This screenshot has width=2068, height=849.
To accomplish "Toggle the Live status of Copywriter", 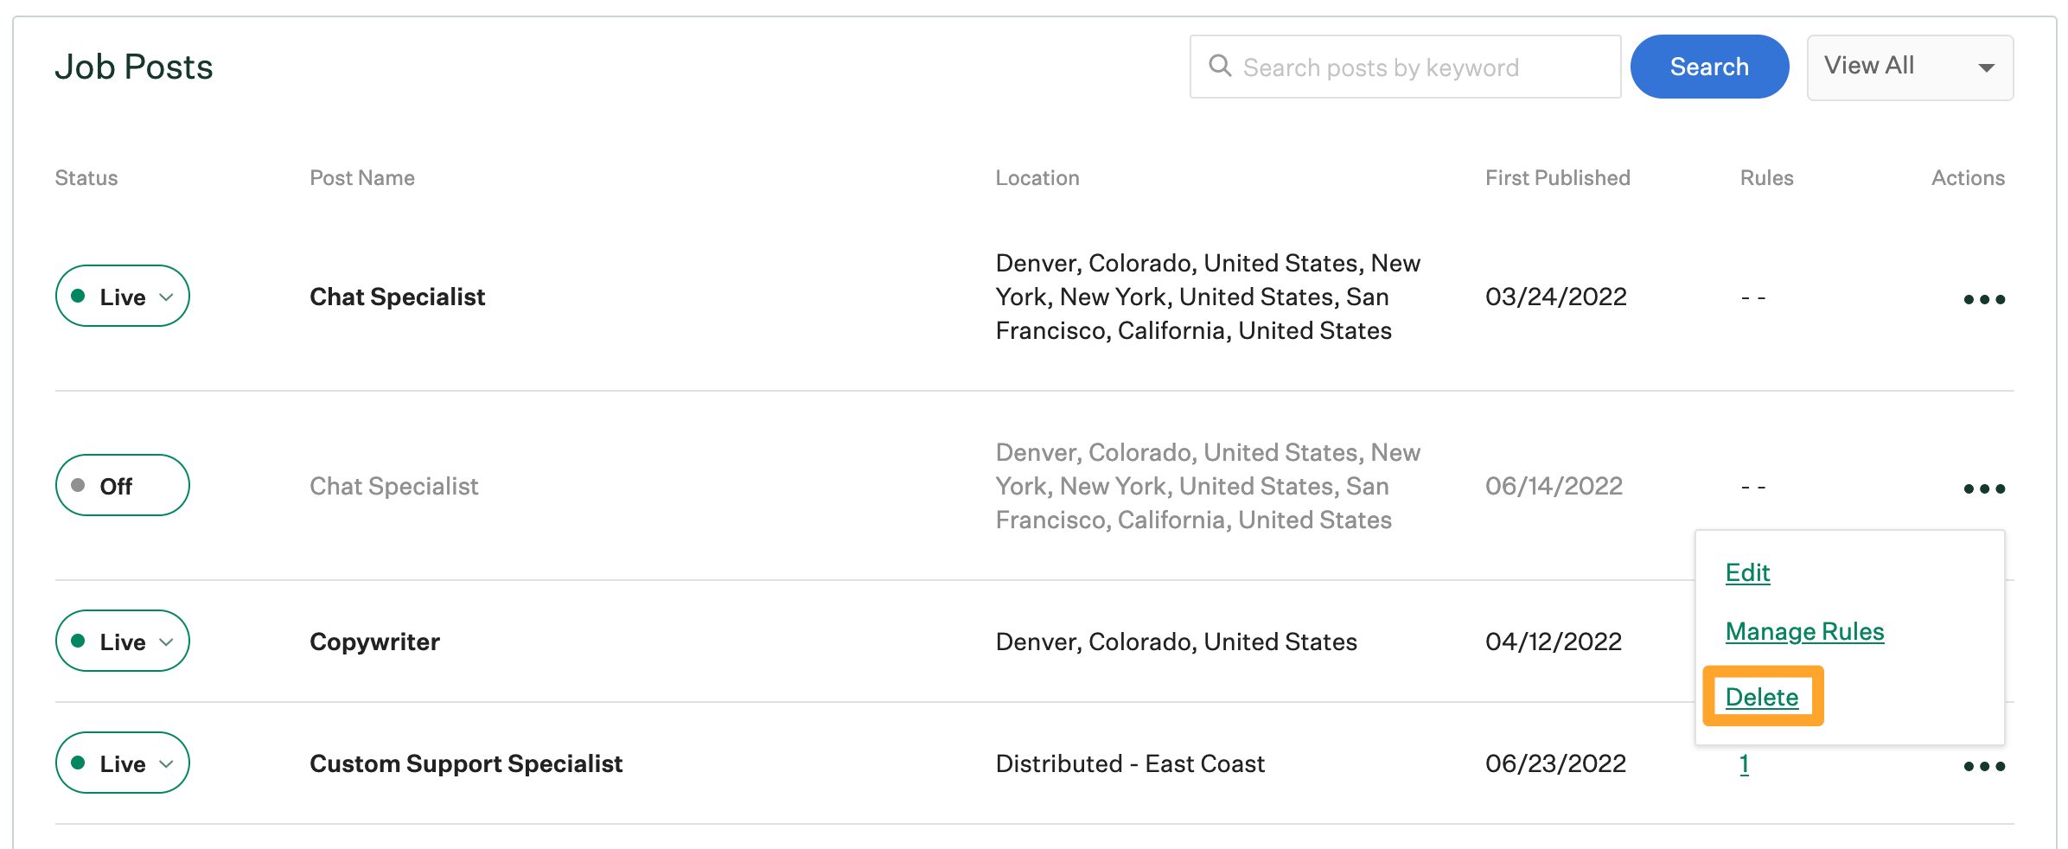I will coord(122,641).
